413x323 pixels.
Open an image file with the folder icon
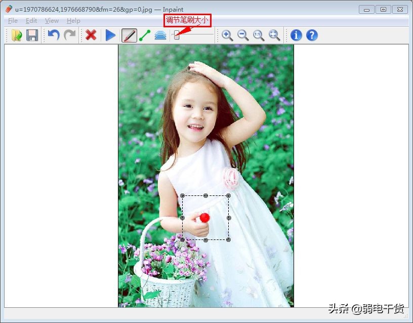click(x=17, y=35)
